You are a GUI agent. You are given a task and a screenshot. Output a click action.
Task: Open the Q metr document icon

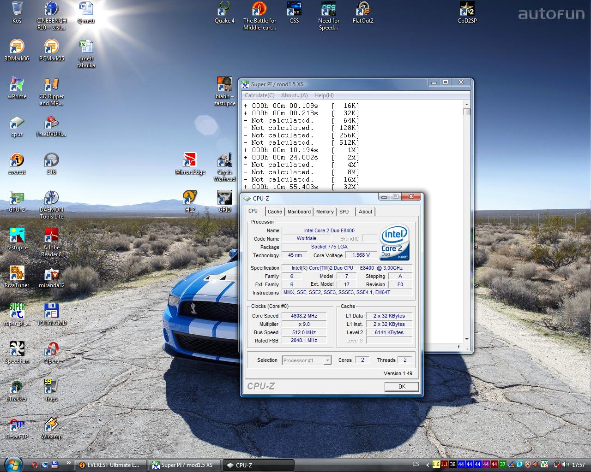pyautogui.click(x=86, y=12)
